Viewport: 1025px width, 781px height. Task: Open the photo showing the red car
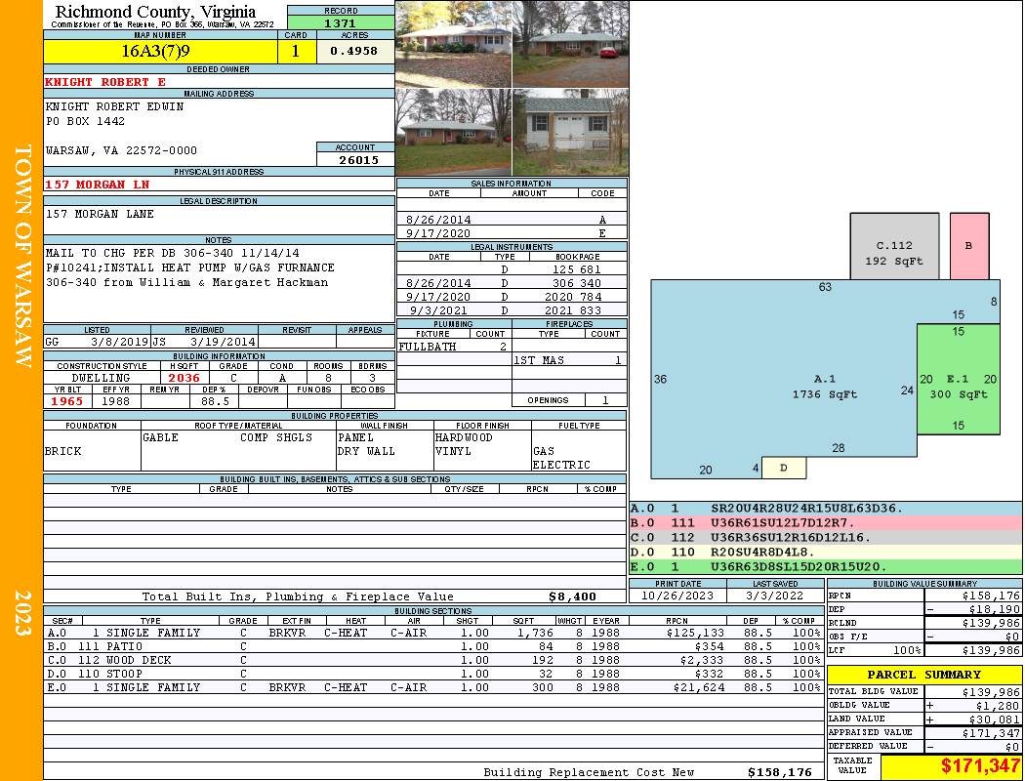(570, 44)
